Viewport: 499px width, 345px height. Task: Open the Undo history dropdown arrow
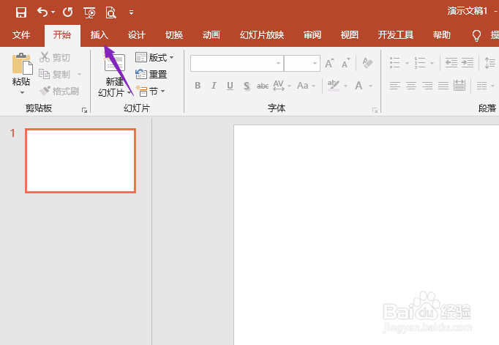pos(53,12)
